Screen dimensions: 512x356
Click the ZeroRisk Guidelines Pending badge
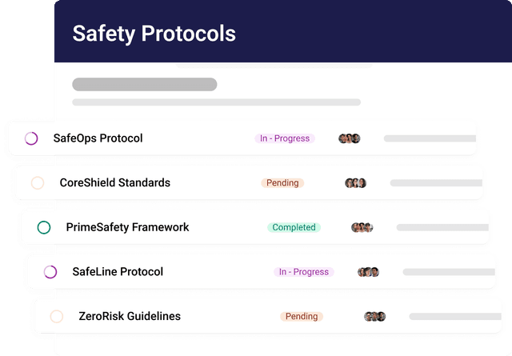[x=302, y=317]
